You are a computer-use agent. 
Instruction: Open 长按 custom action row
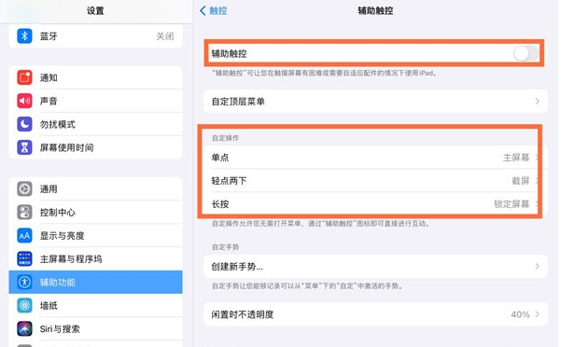375,204
